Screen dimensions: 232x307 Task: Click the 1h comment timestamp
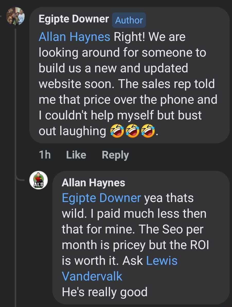tap(44, 155)
